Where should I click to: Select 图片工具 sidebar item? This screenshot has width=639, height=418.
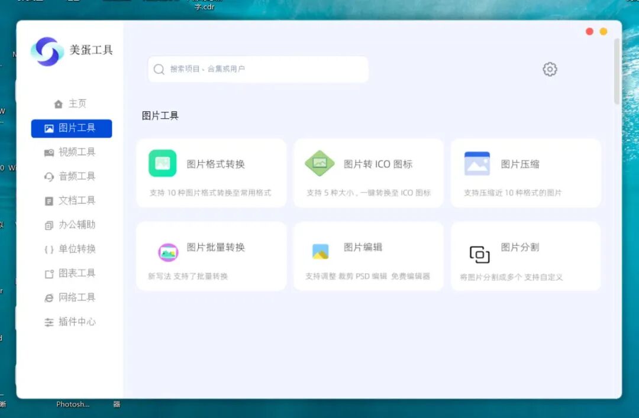[x=72, y=128]
